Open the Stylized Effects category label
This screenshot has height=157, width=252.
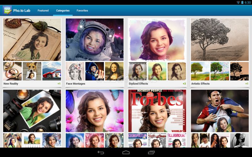(138, 84)
